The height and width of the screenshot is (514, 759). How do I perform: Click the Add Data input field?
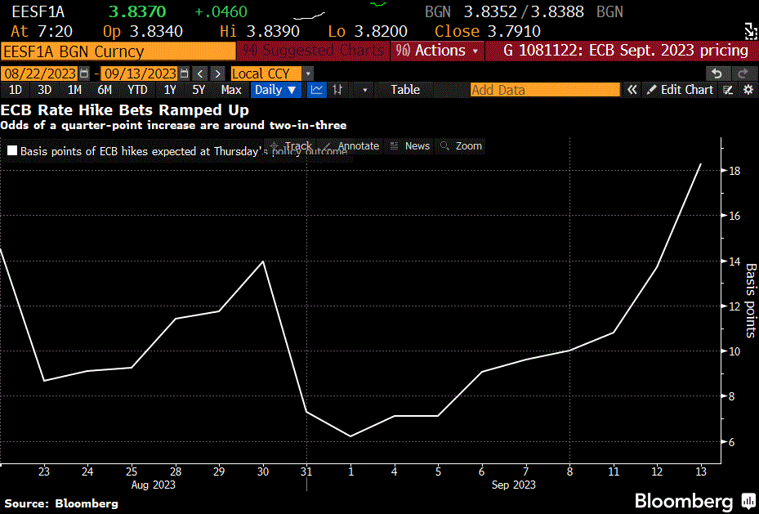point(545,90)
